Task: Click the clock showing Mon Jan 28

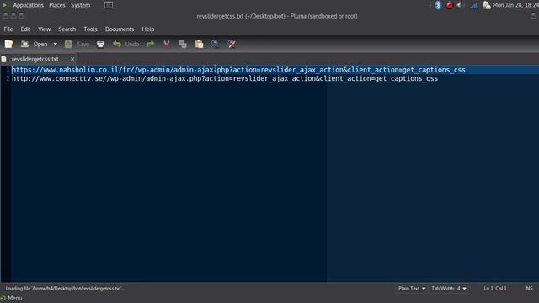Action: [x=515, y=5]
